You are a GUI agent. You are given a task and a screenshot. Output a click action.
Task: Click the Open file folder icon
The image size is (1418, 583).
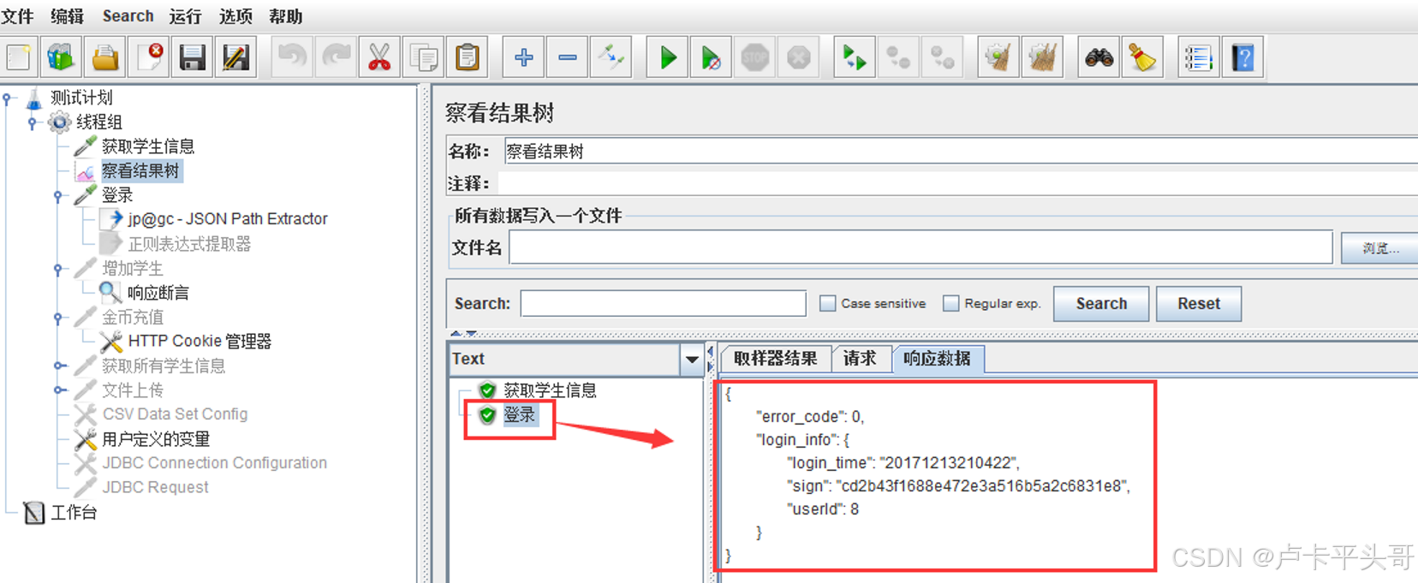pyautogui.click(x=105, y=57)
